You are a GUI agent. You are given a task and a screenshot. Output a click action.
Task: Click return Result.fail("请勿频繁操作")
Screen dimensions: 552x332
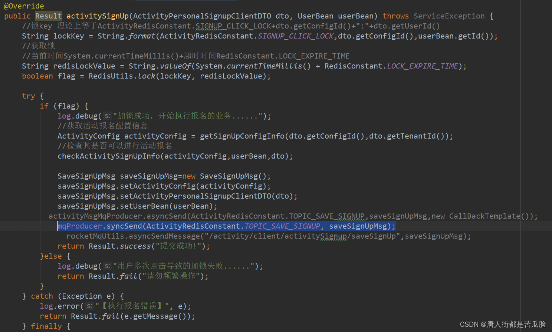[133, 276]
